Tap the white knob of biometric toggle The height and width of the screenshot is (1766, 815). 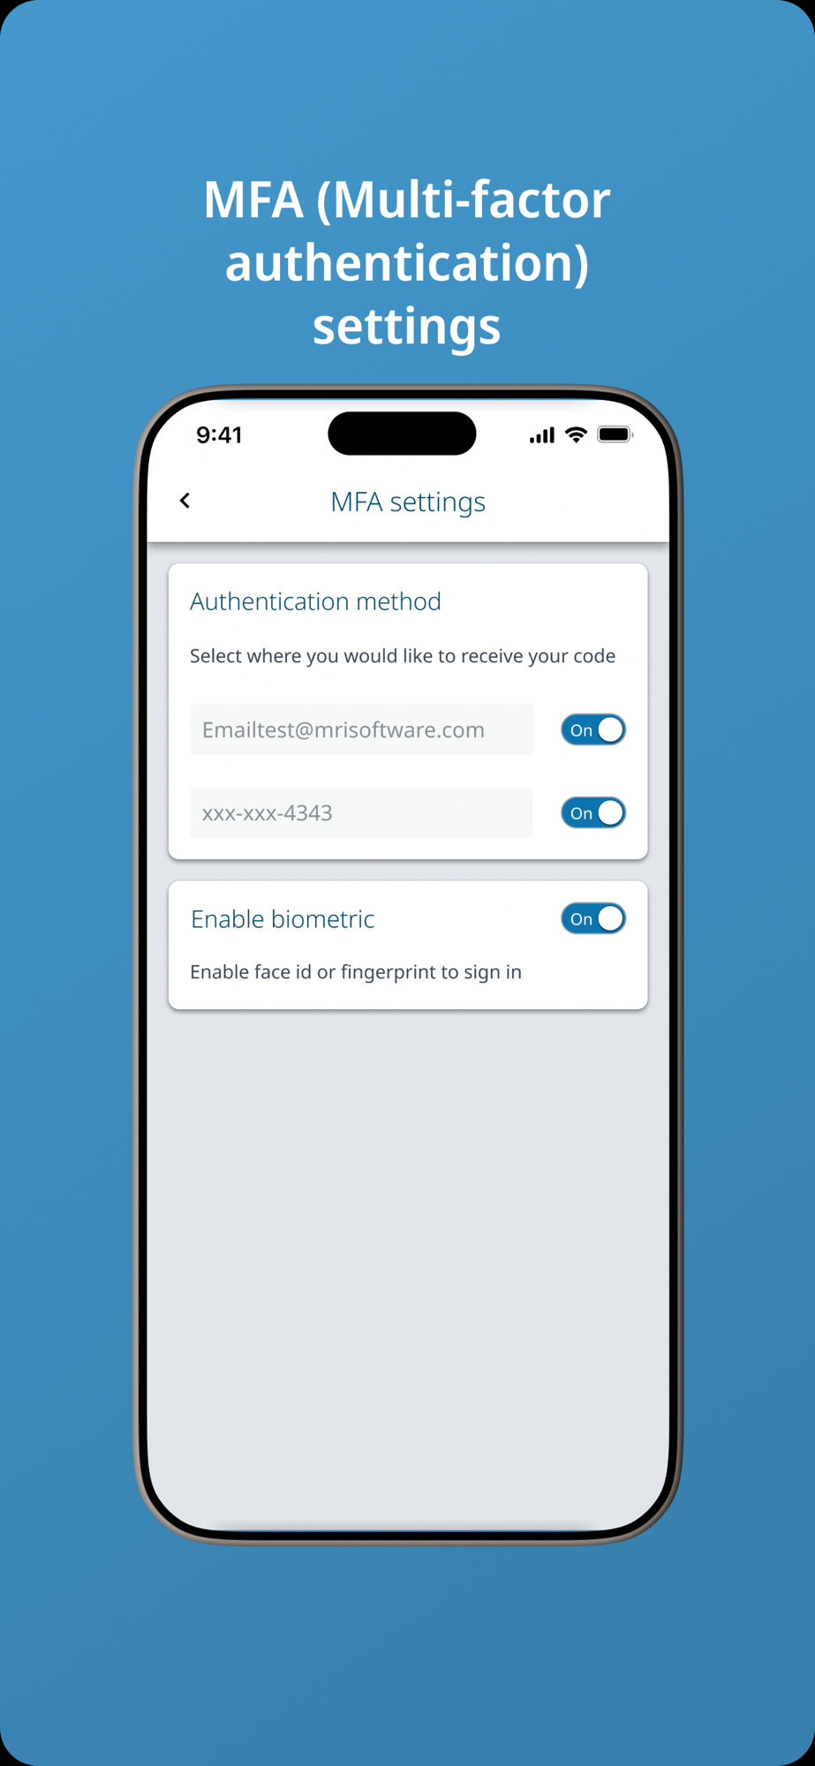coord(610,918)
